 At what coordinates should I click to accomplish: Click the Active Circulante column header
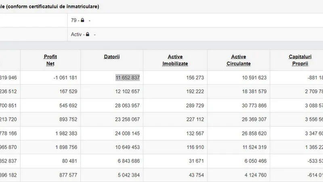[x=239, y=60]
